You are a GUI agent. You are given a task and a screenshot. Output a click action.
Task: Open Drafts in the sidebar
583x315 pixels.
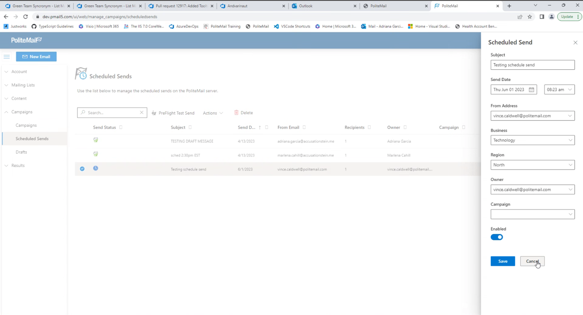(x=21, y=152)
